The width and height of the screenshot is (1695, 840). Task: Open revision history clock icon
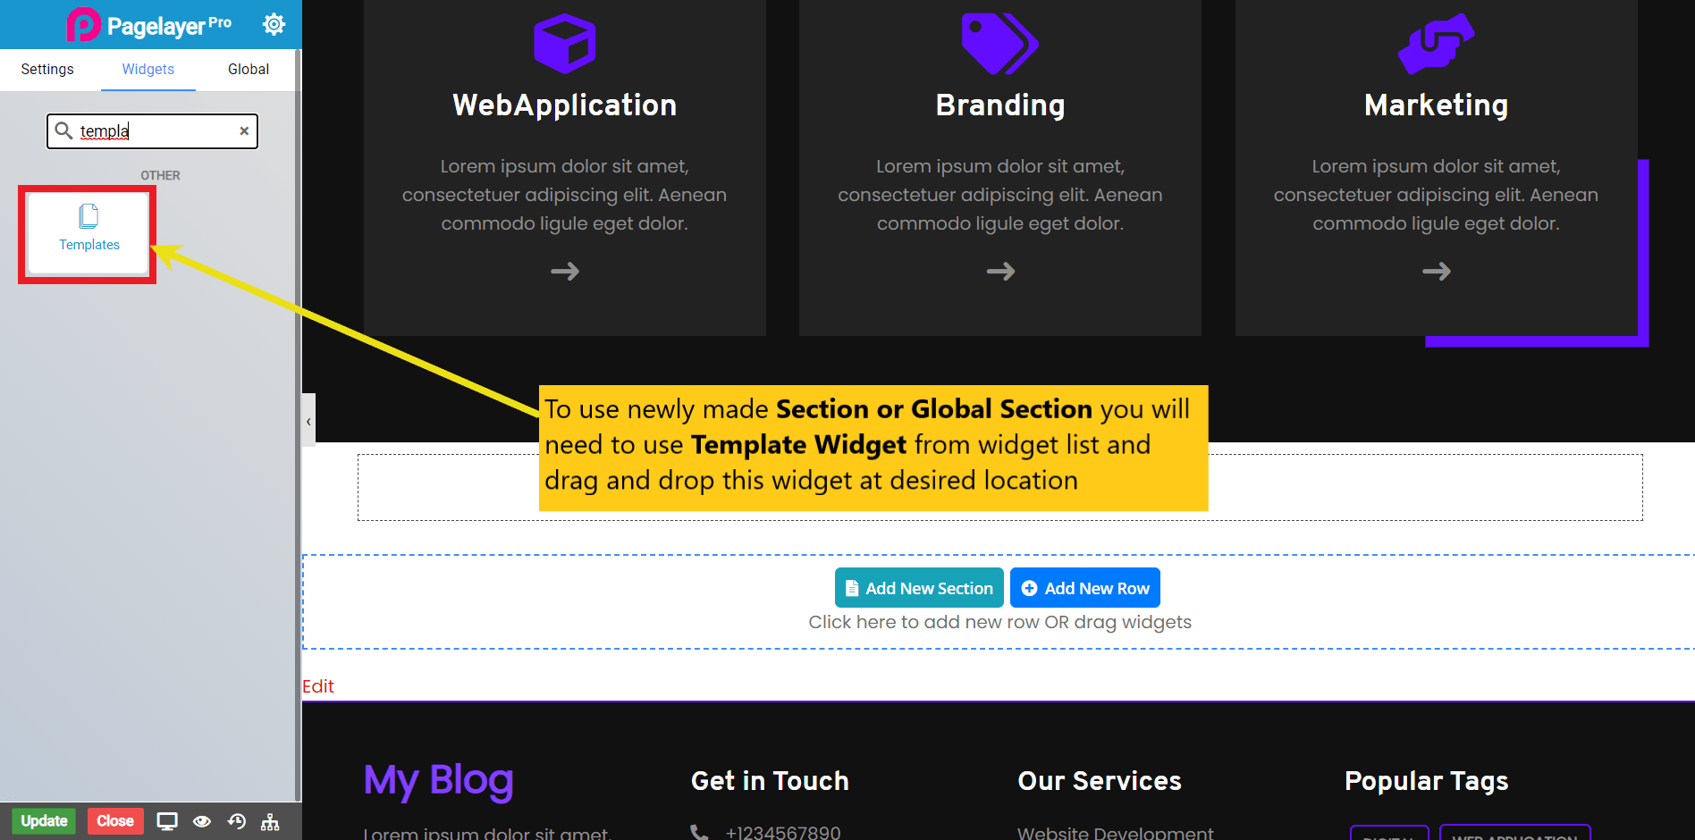coord(237,820)
